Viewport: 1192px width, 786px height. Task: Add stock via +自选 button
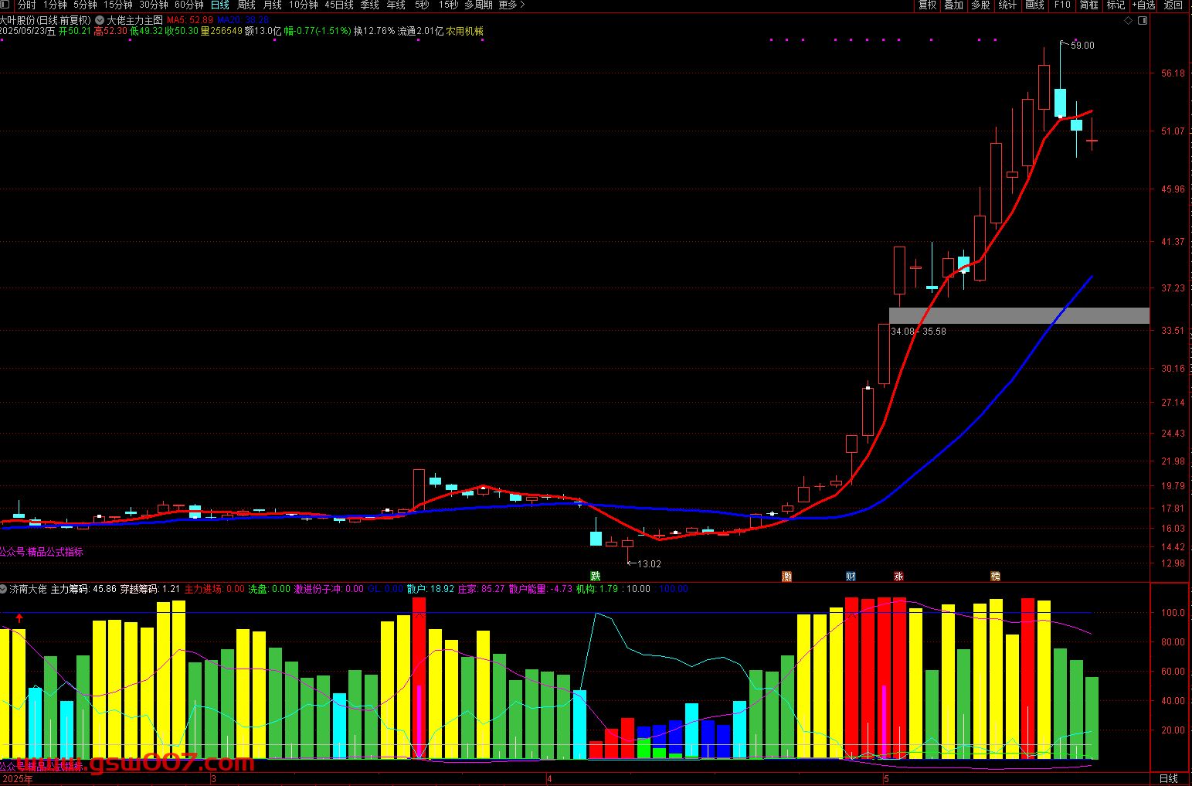point(1145,5)
